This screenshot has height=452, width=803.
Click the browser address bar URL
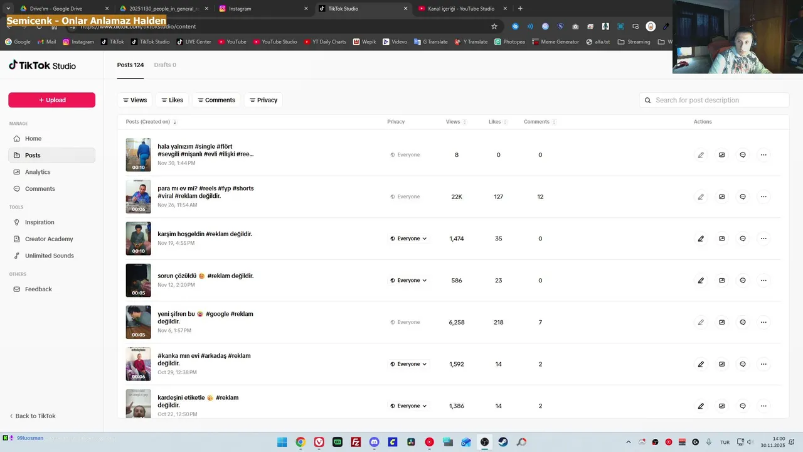(x=139, y=26)
